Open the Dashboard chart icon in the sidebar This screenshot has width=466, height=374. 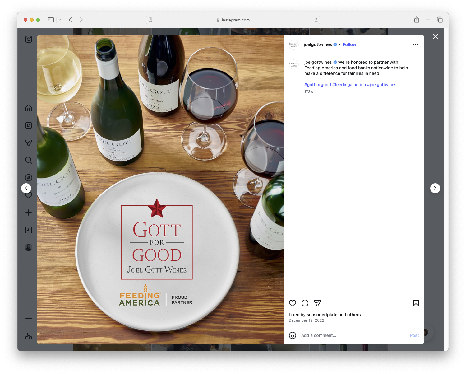coord(29,230)
